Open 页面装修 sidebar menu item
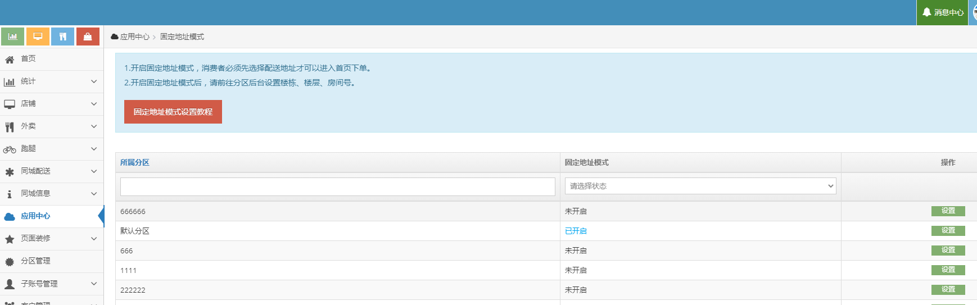This screenshot has width=977, height=305. click(35, 239)
